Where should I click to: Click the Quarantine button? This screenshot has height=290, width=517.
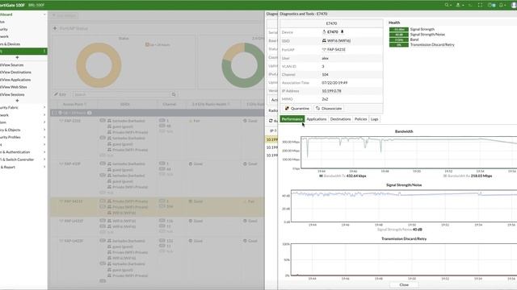pyautogui.click(x=296, y=108)
